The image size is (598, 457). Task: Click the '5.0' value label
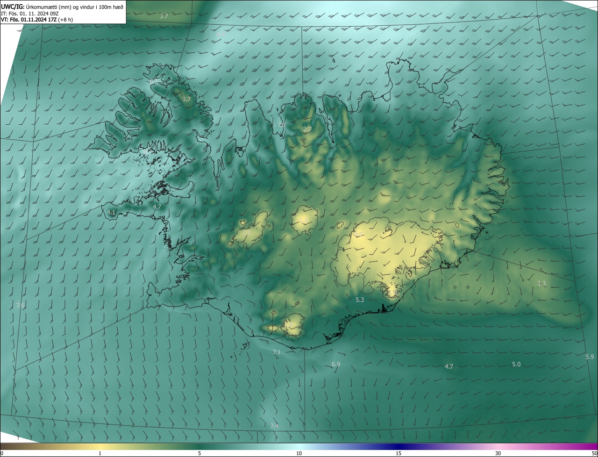coord(516,364)
